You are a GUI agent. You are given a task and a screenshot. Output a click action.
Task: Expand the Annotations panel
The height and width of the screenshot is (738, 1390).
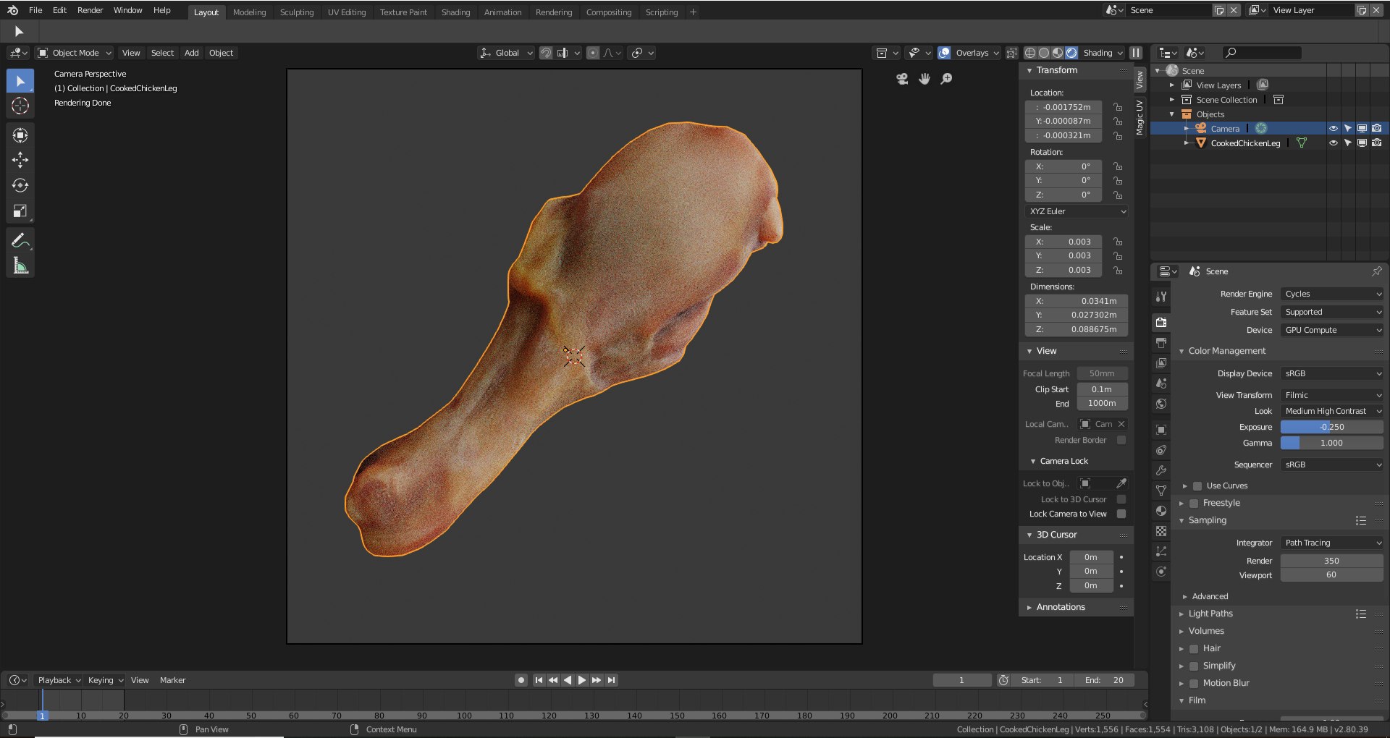[x=1060, y=607]
